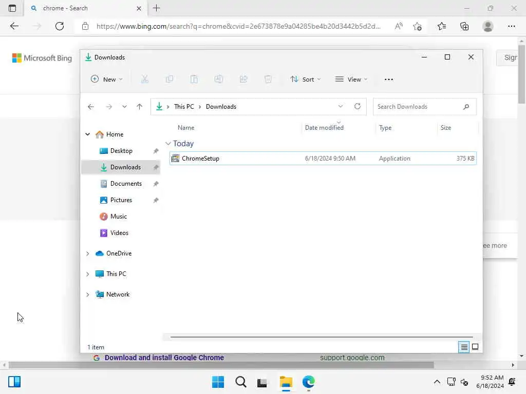Viewport: 526px width, 394px height.
Task: Click This PC in the address breadcrumb
Action: [x=184, y=107]
